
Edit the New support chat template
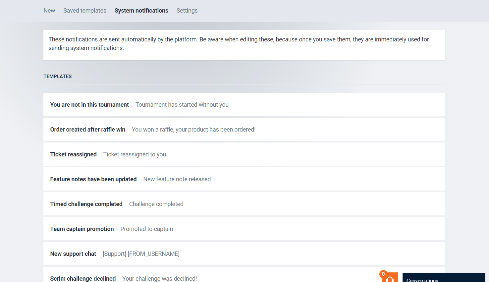(x=73, y=254)
